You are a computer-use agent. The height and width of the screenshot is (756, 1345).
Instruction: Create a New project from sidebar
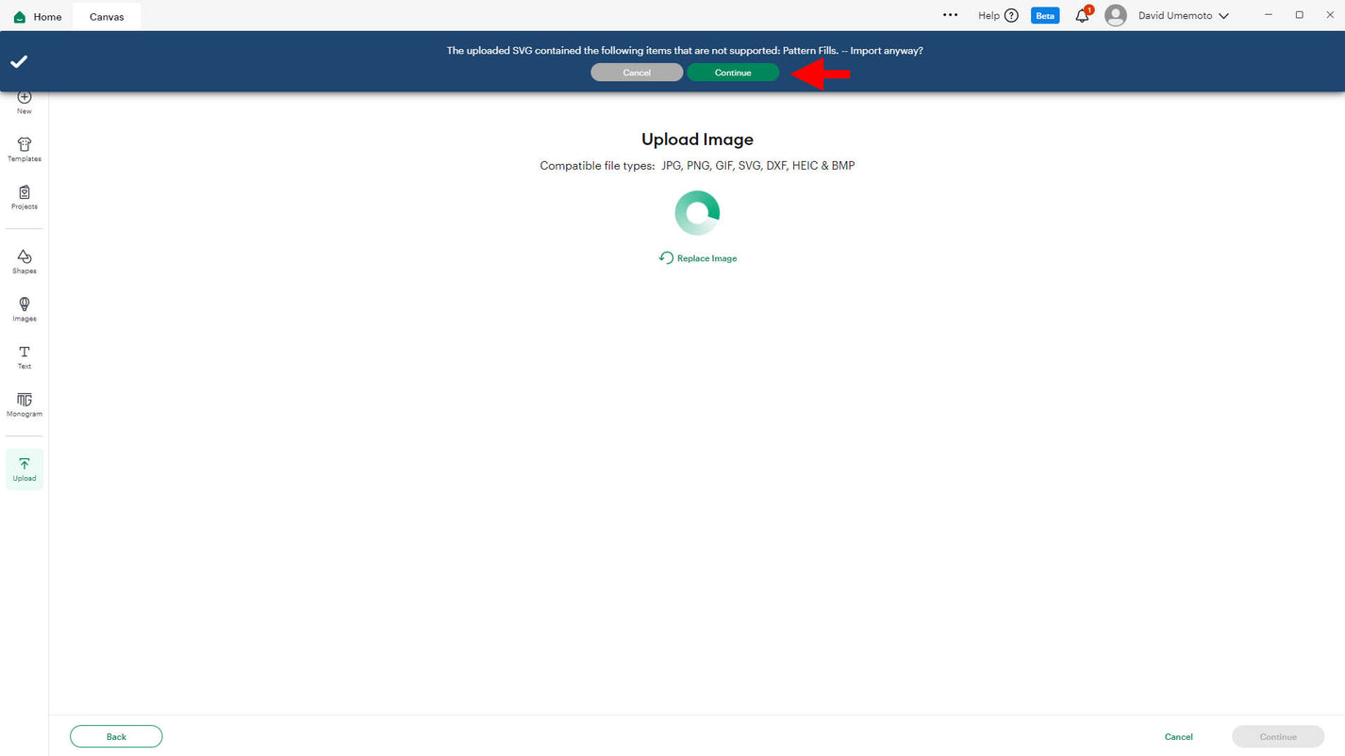click(25, 101)
